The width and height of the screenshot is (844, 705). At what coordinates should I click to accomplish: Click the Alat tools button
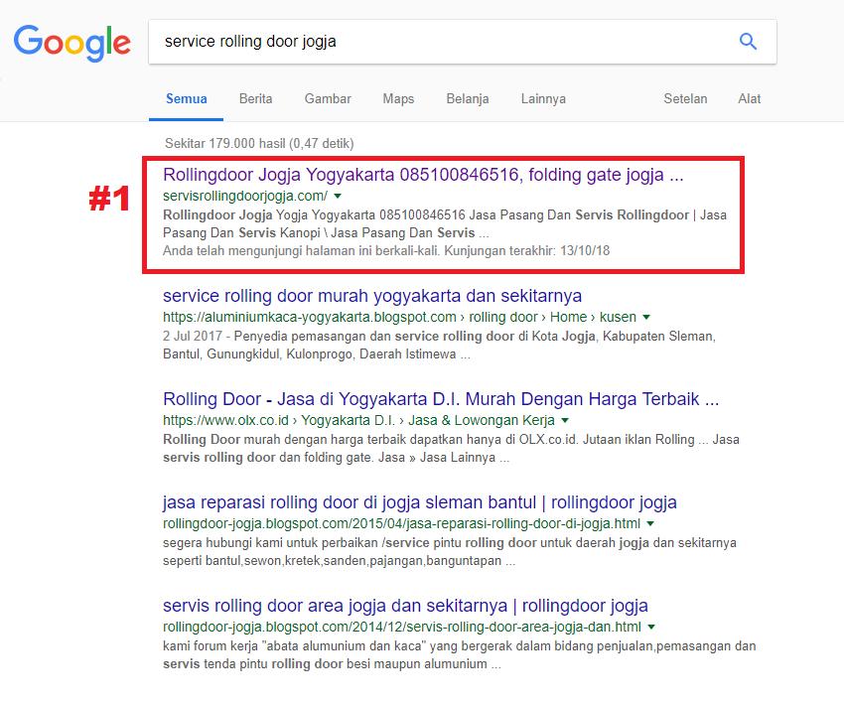tap(750, 99)
